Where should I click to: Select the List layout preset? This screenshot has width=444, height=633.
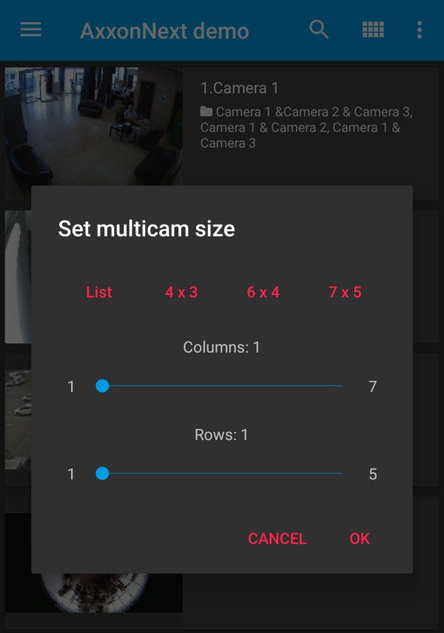click(98, 292)
